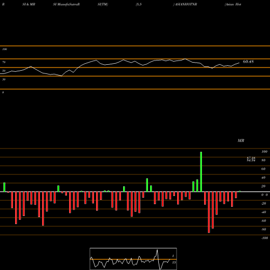Viewport: 270px width, 270px height.
Task: Click the tallest green MR histogram bar
Action: coord(201,172)
